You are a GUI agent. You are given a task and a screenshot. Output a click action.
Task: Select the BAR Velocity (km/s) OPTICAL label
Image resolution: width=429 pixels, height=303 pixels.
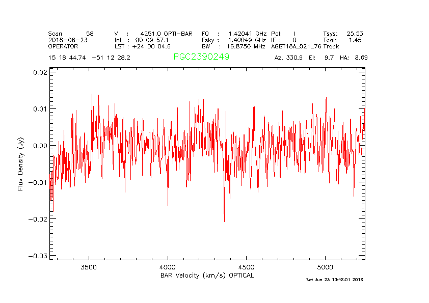[x=207, y=276]
